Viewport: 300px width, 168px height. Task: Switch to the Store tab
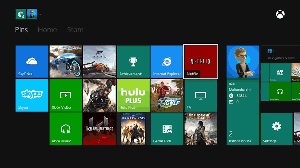[75, 30]
